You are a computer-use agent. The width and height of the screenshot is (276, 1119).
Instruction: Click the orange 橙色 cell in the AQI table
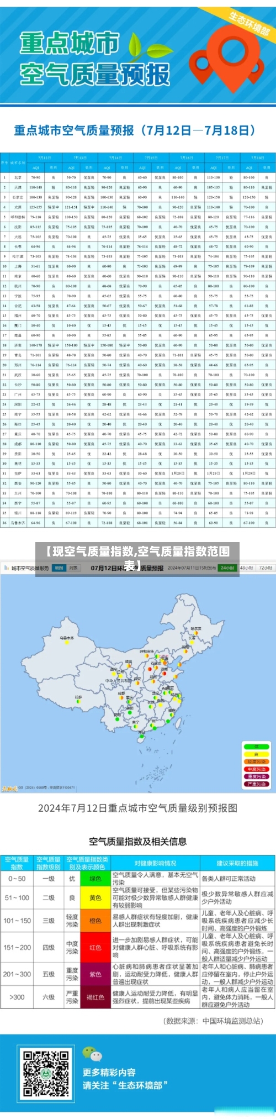95,921
